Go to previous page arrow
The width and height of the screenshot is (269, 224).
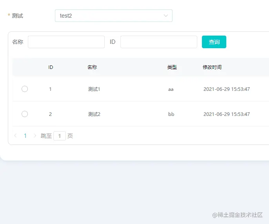tap(15, 136)
